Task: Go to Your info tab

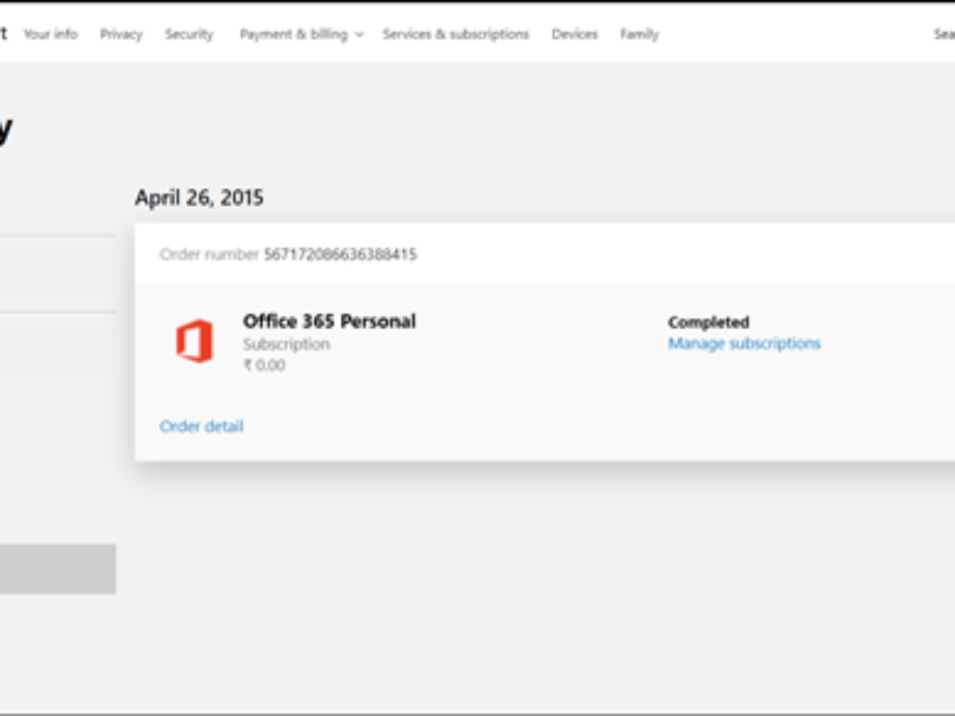Action: tap(51, 34)
